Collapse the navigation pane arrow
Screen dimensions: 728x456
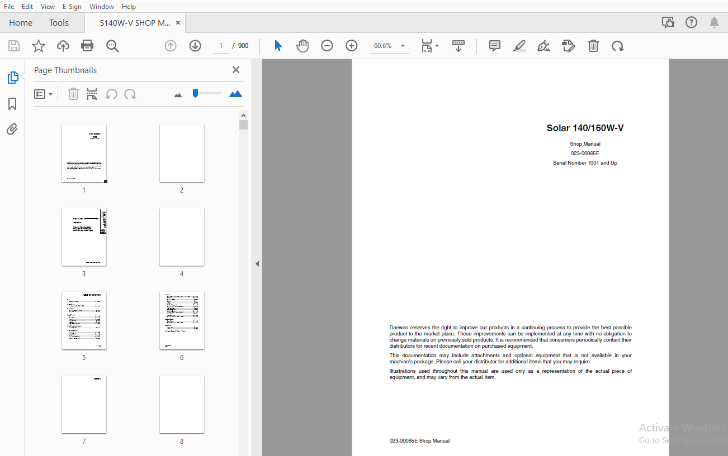coord(257,263)
